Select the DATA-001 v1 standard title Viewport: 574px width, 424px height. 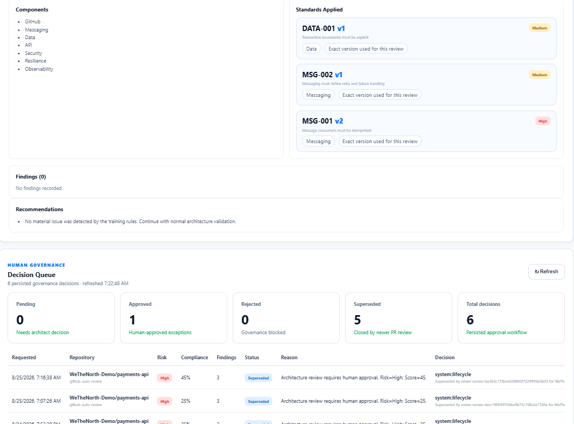click(x=323, y=28)
